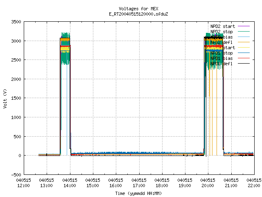This screenshot has width=262, height=197.
Task: Click the 12:00 x-axis time label
Action: click(x=24, y=186)
